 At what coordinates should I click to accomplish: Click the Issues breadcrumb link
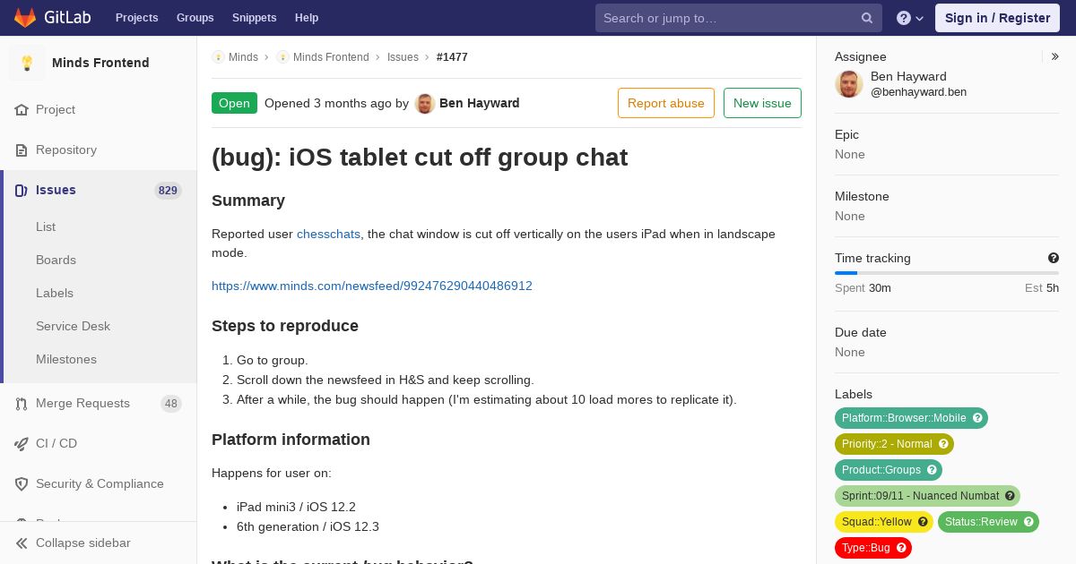point(403,57)
